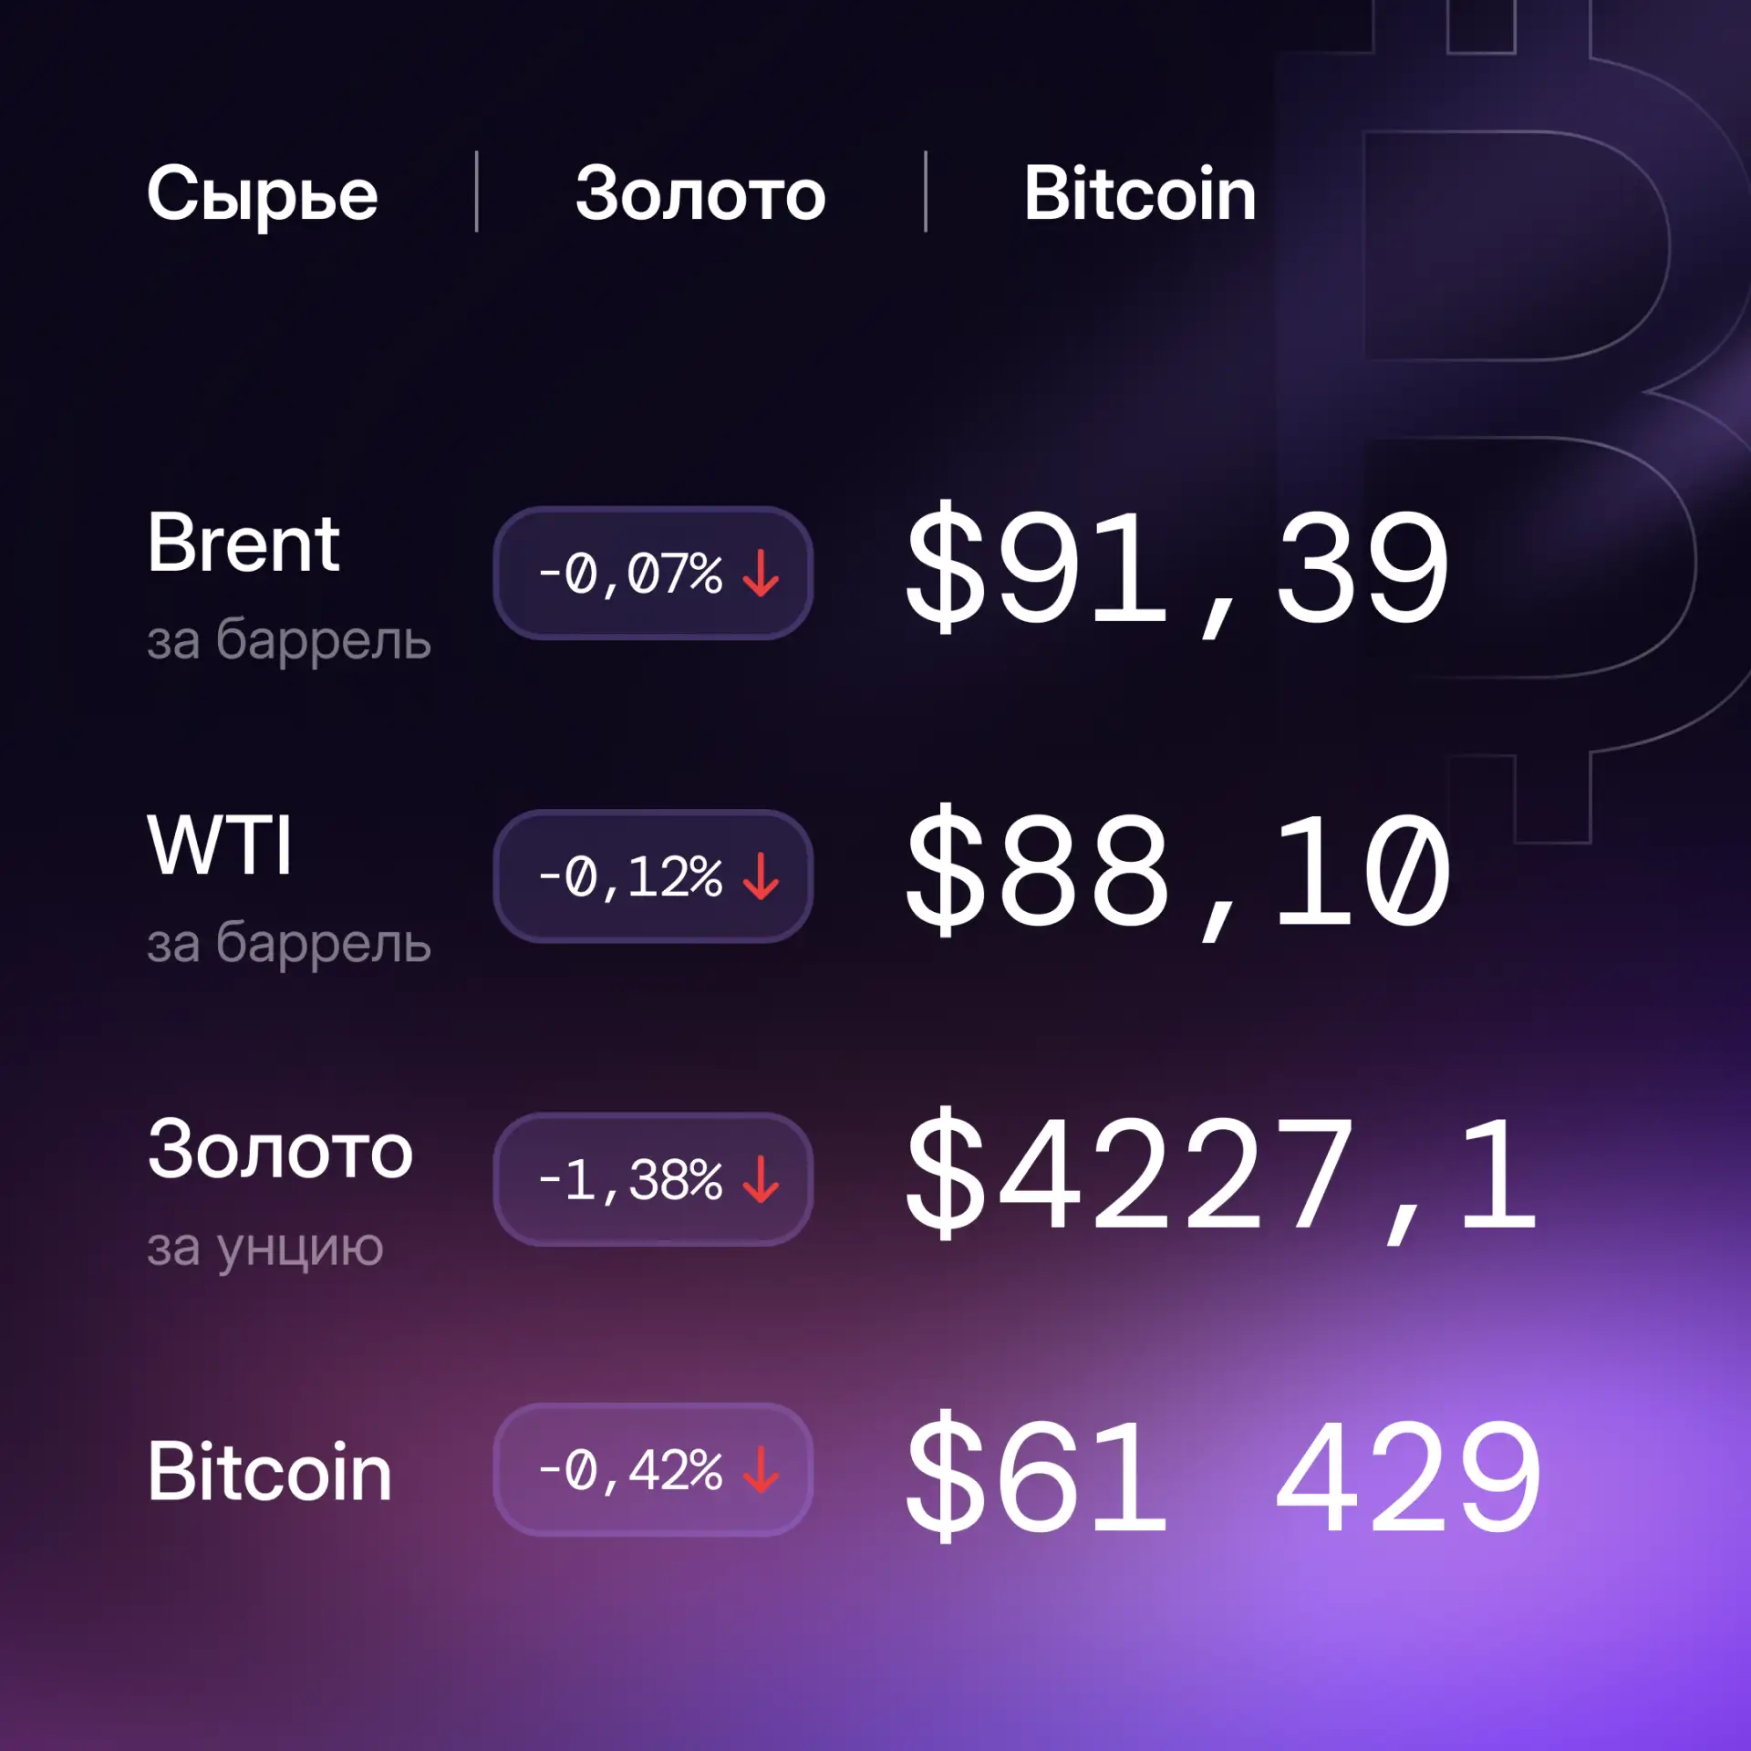Click the WTI row label
Image resolution: width=1751 pixels, height=1751 pixels.
220,844
